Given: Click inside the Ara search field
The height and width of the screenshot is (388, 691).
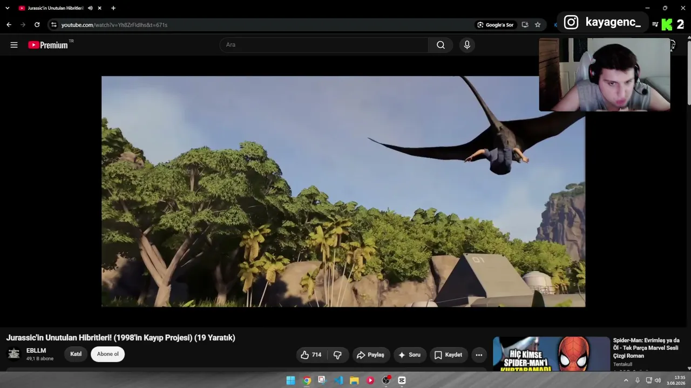Looking at the screenshot, I should [x=324, y=45].
